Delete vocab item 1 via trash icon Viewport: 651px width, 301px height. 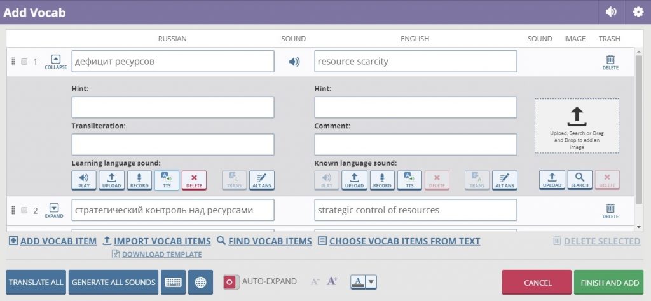[610, 62]
